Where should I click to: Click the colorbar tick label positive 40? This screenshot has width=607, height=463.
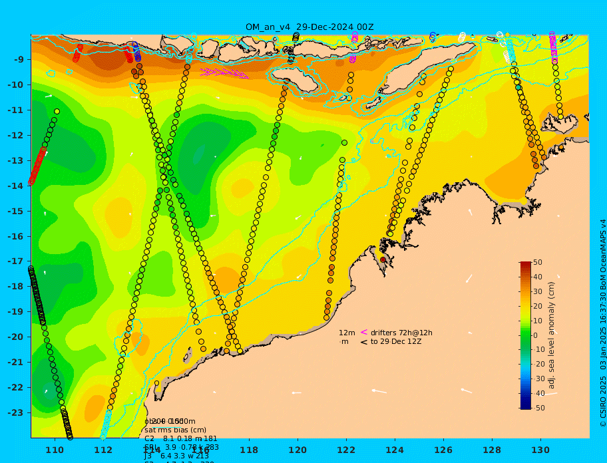pyautogui.click(x=538, y=277)
